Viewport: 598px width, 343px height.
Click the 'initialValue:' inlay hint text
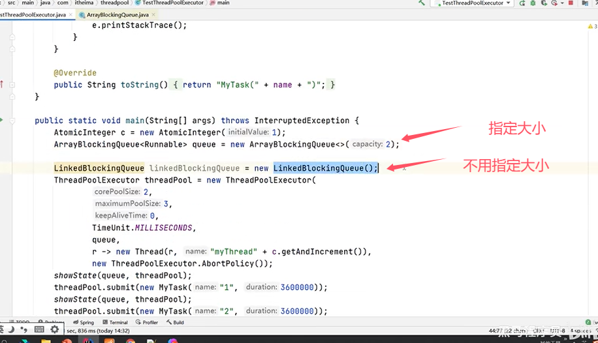point(249,132)
